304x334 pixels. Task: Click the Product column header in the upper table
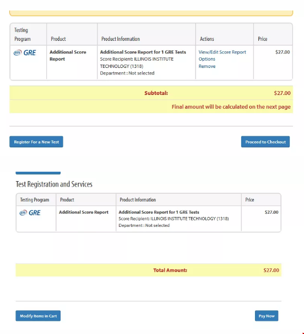click(58, 39)
